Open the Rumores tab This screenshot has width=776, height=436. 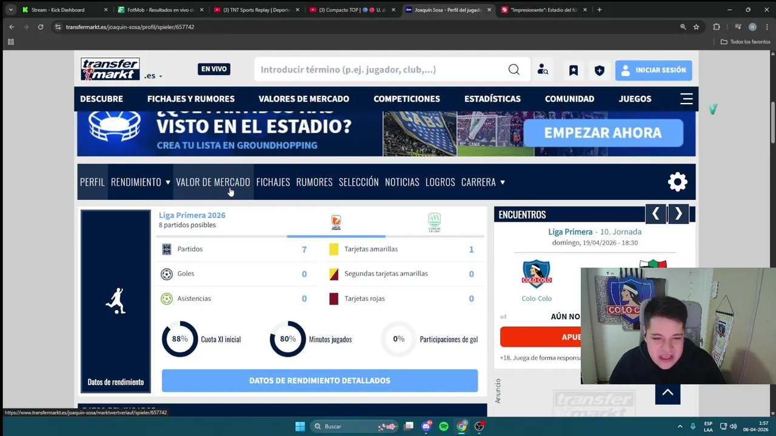314,182
